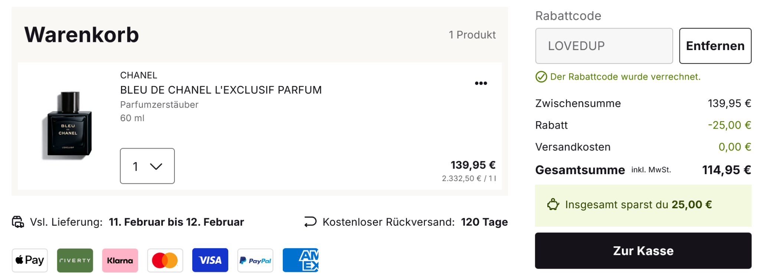Click the savings banner showing 25,00 €

643,205
